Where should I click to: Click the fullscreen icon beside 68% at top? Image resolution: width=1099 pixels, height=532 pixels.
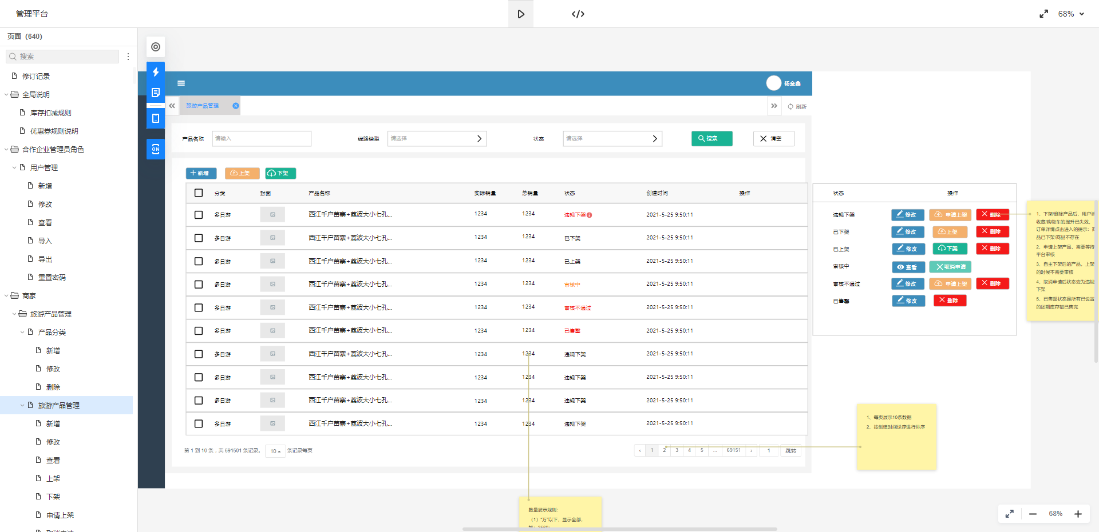(x=1044, y=14)
